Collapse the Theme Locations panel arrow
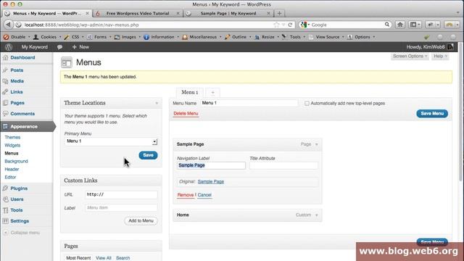Image resolution: width=464 pixels, height=261 pixels. coord(157,103)
